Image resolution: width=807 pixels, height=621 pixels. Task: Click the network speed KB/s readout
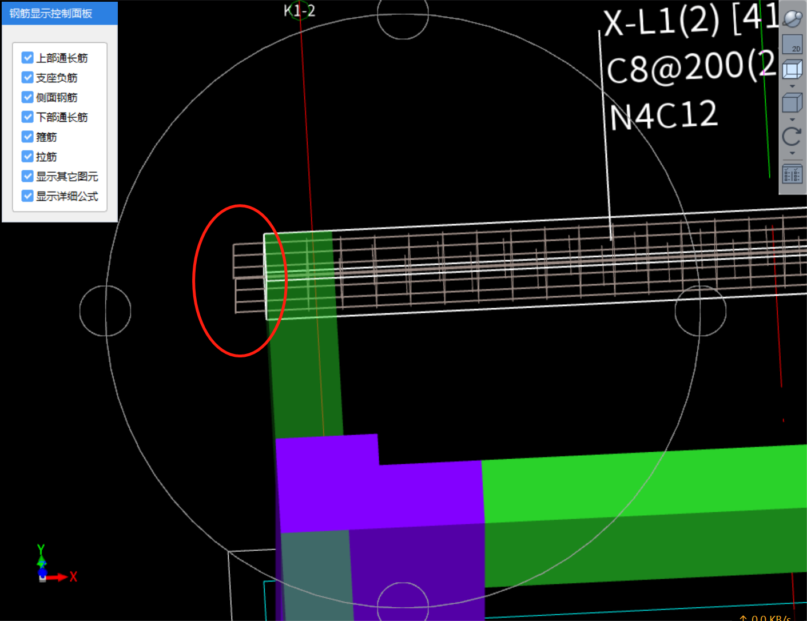765,618
